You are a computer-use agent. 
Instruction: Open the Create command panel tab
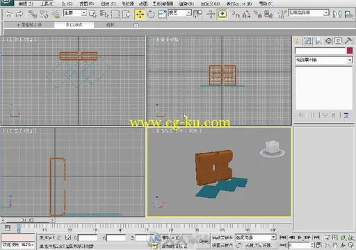298,41
